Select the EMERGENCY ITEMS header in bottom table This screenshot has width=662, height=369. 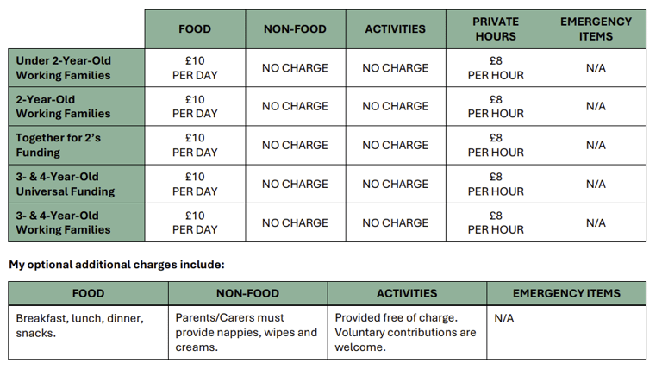(x=566, y=293)
